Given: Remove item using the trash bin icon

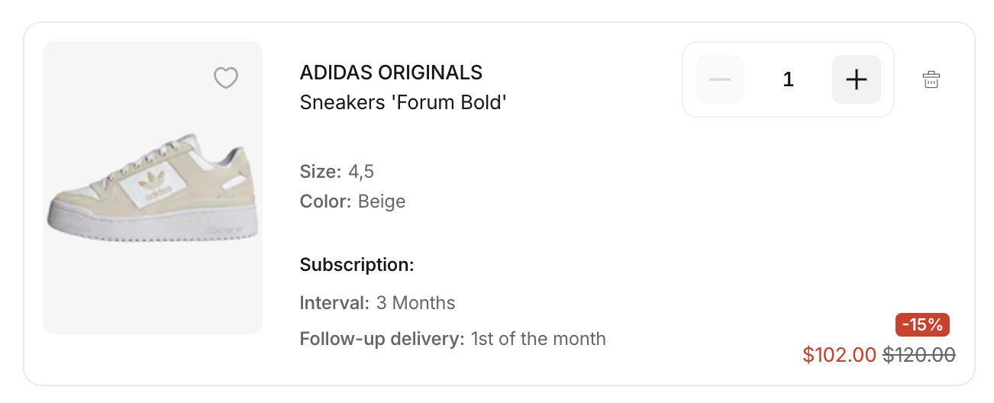Looking at the screenshot, I should click(931, 79).
